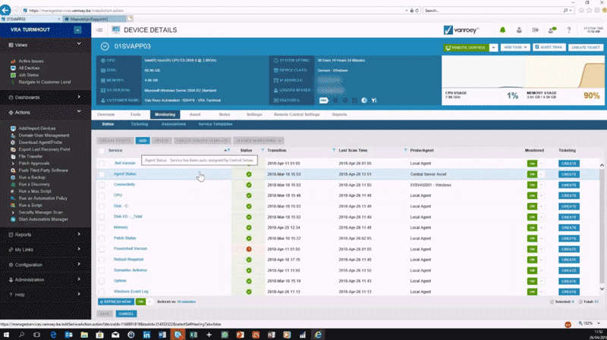Click the Last Scan Time filter icon
607x340 pixels.
[x=405, y=150]
